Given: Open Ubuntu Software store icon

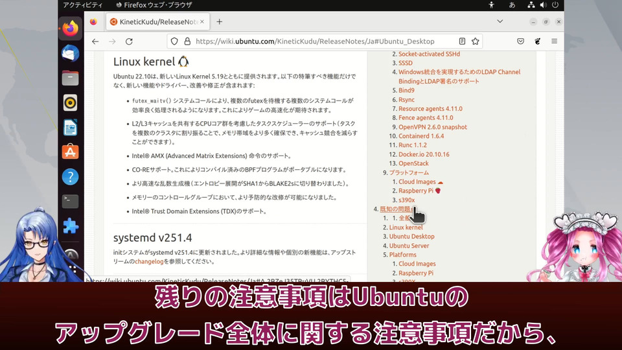Looking at the screenshot, I should [x=70, y=152].
